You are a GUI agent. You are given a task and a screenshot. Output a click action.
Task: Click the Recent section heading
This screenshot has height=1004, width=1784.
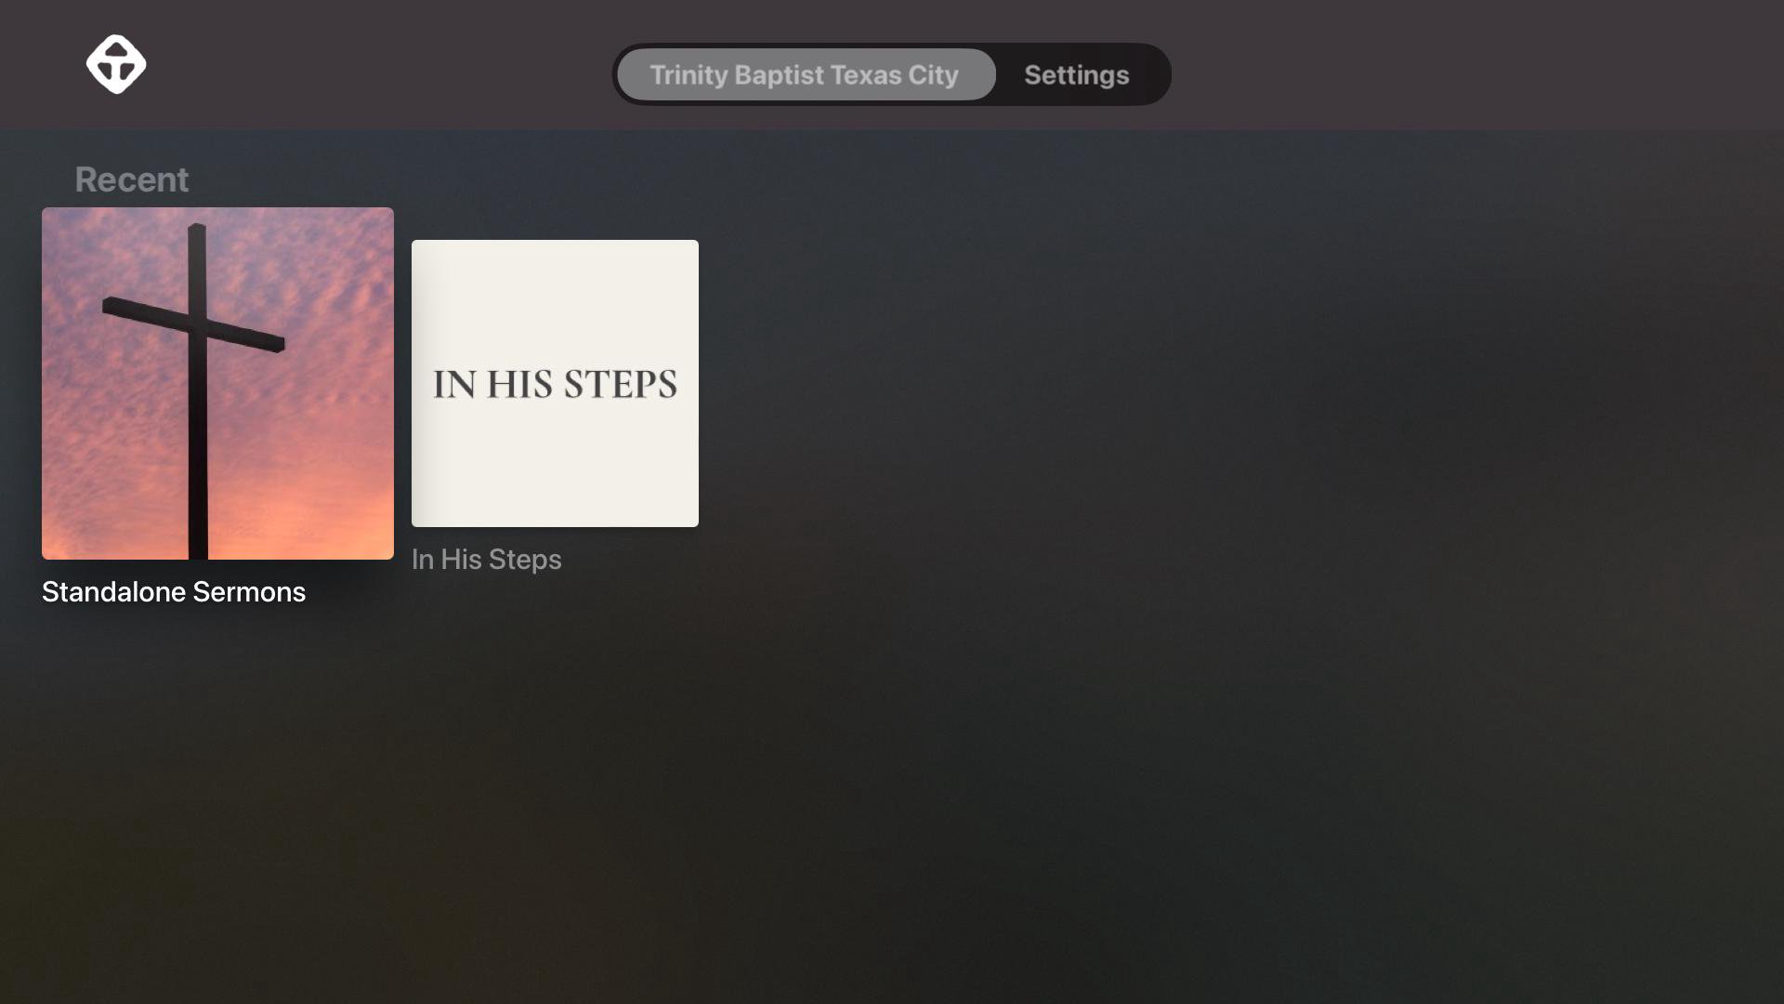click(x=131, y=179)
